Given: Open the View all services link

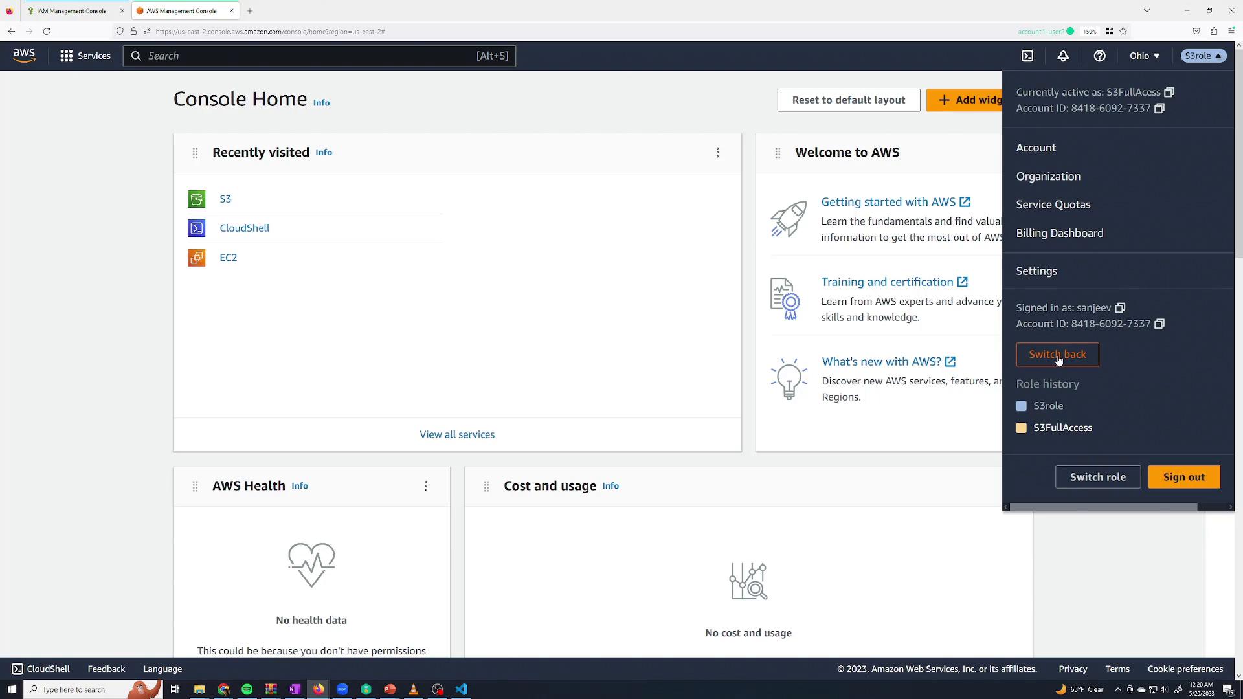Looking at the screenshot, I should click(457, 434).
